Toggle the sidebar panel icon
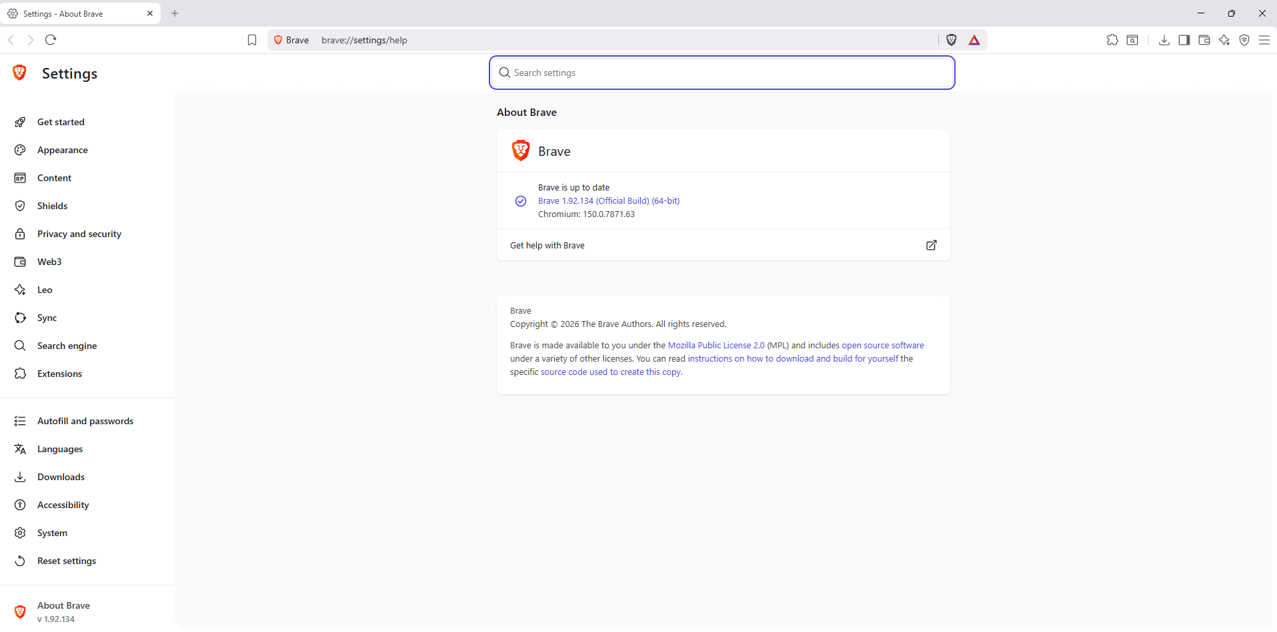 pos(1184,40)
